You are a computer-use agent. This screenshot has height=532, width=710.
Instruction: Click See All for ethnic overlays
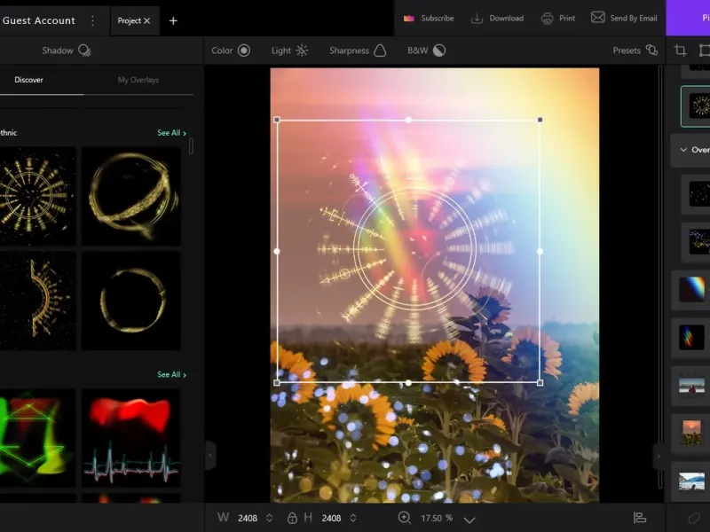[171, 133]
